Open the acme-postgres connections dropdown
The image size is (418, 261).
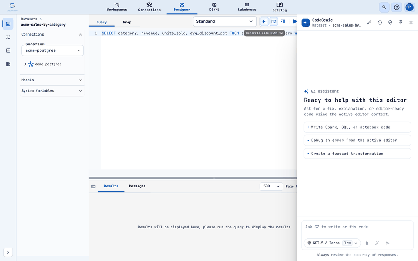pos(52,50)
